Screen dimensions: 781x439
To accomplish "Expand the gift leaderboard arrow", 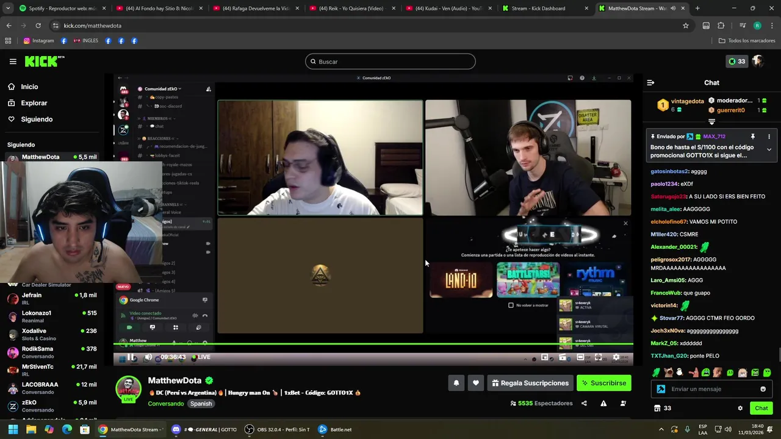I will pos(711,122).
